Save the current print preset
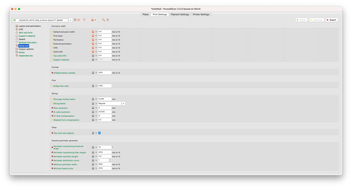Image resolution: width=352 pixels, height=188 pixels. pyautogui.click(x=75, y=20)
